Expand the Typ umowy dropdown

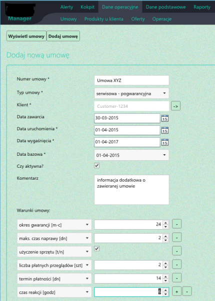[131, 93]
